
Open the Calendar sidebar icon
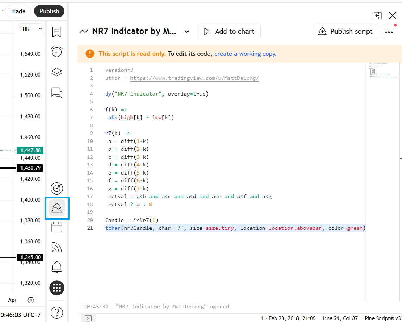[x=57, y=227]
